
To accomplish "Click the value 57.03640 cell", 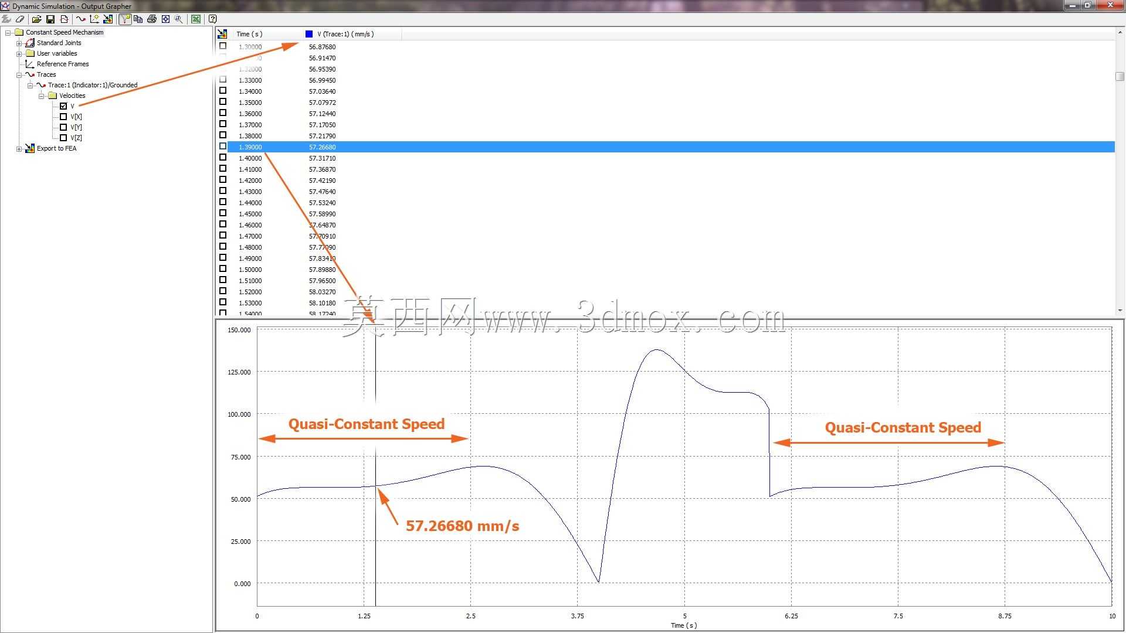I will click(x=322, y=91).
